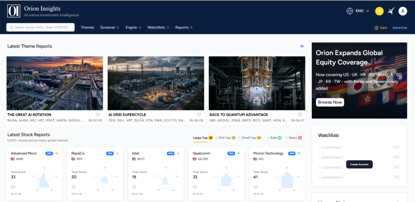The image size is (415, 202).
Task: Open the locked Screener menu item
Action: click(x=109, y=28)
